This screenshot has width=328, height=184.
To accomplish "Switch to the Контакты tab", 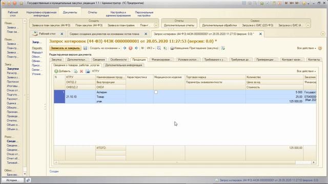I will click(x=314, y=60).
